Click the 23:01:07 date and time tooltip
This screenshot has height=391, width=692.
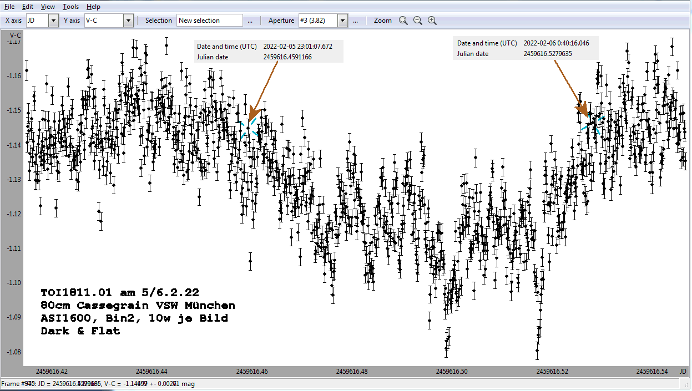268,52
